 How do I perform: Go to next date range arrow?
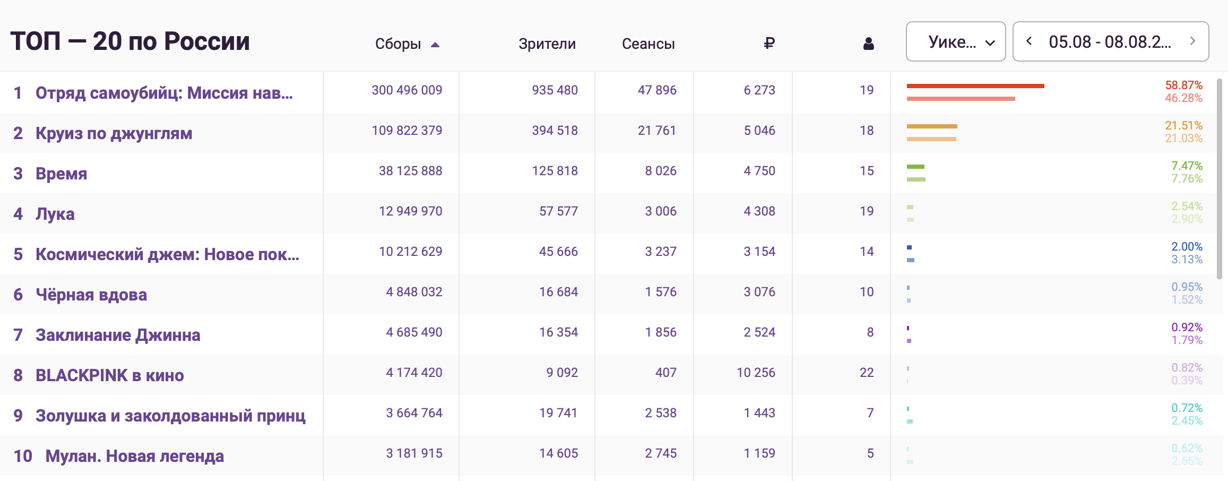coord(1192,41)
